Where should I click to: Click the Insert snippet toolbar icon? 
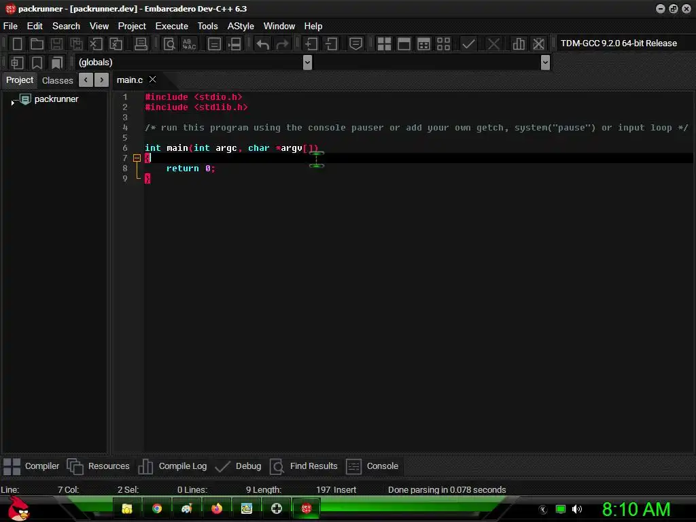17,63
